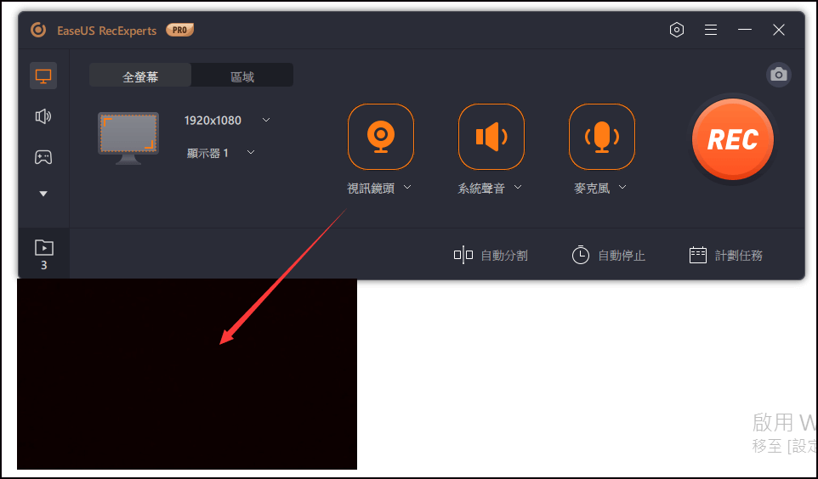Open settings hexagon icon in title bar
The height and width of the screenshot is (479, 818).
[x=677, y=30]
